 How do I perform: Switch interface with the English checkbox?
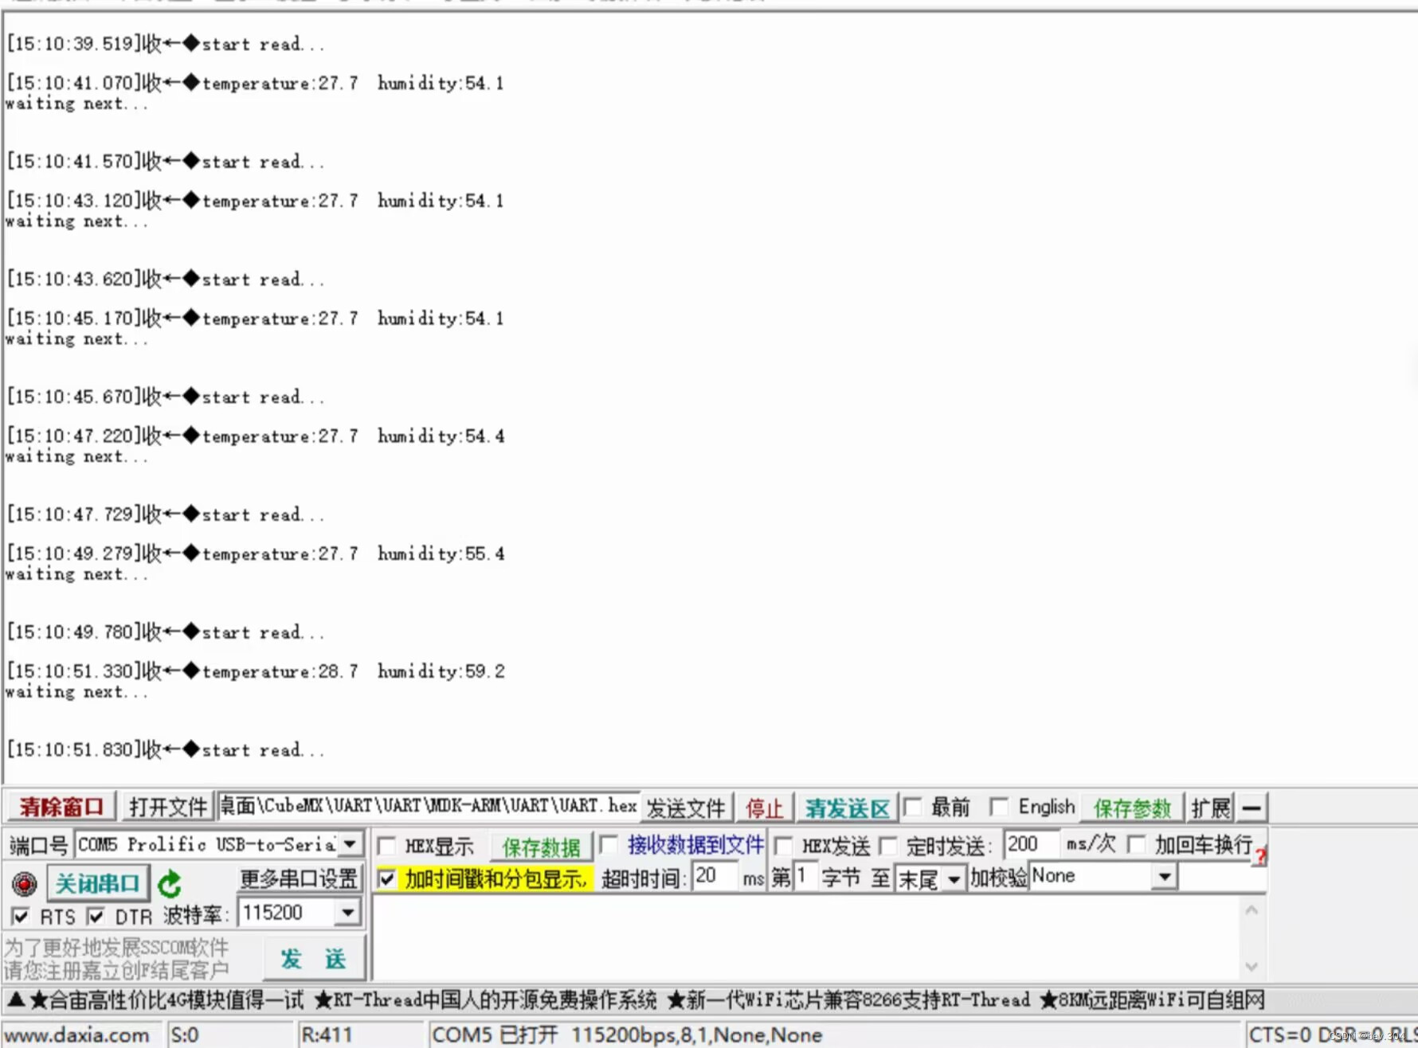[x=999, y=808]
